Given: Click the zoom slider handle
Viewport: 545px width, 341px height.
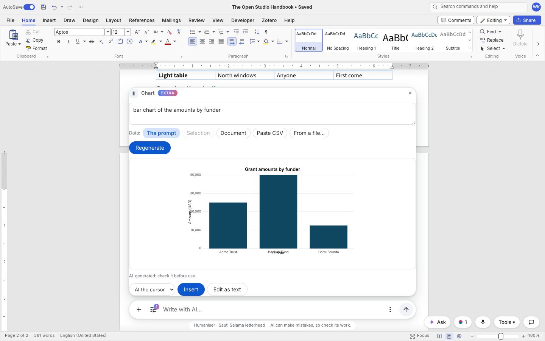Looking at the screenshot, I should pyautogui.click(x=501, y=336).
